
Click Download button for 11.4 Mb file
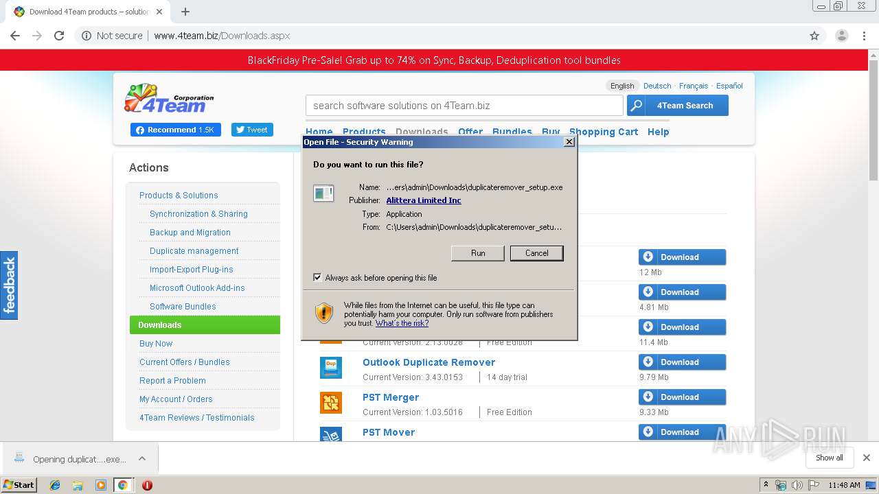[x=682, y=327]
